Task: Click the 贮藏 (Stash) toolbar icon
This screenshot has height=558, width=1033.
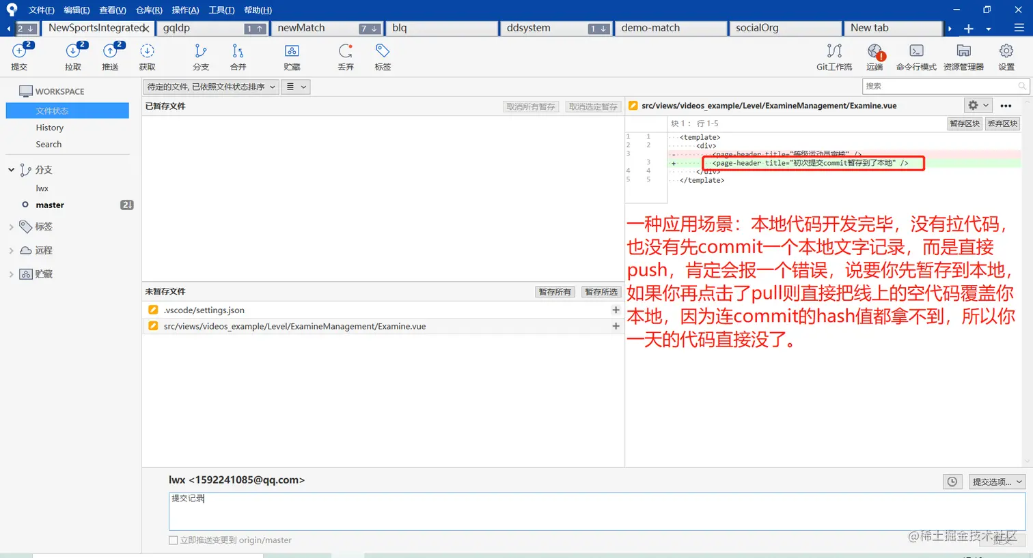Action: click(292, 57)
